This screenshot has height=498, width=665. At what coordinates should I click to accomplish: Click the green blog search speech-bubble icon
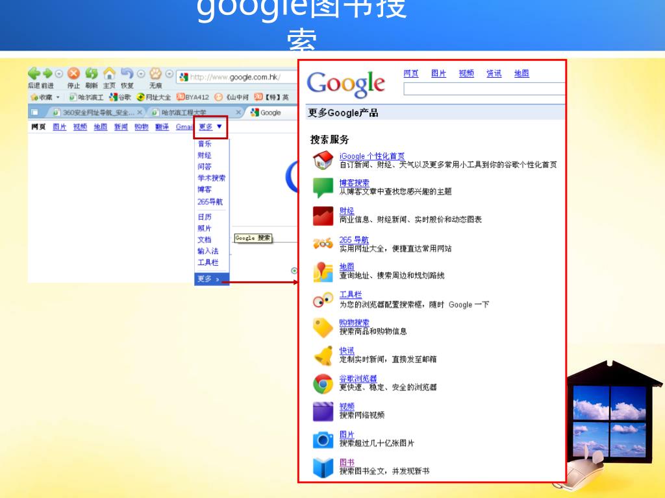coord(323,187)
